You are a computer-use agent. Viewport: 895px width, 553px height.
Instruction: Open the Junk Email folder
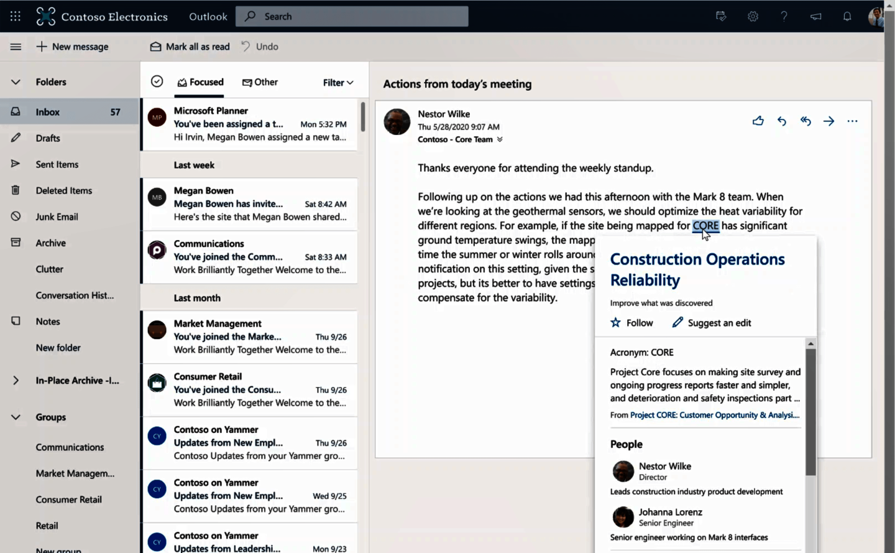pyautogui.click(x=70, y=216)
